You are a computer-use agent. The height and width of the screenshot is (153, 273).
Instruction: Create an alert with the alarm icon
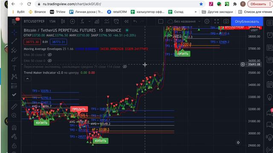point(116,21)
